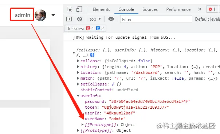Collapse the userInfo object
The height and width of the screenshot is (134, 220).
click(78, 96)
